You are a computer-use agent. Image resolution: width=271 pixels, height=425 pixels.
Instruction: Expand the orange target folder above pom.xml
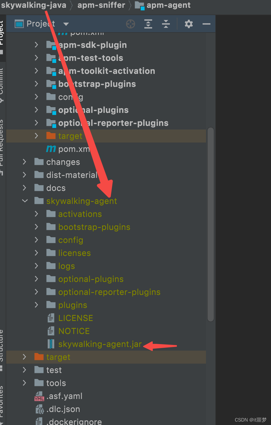coord(36,136)
